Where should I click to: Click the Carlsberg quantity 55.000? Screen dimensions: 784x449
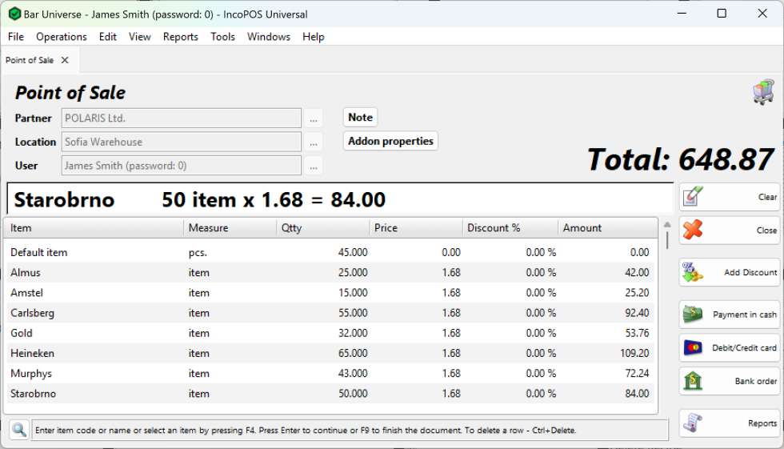point(353,313)
